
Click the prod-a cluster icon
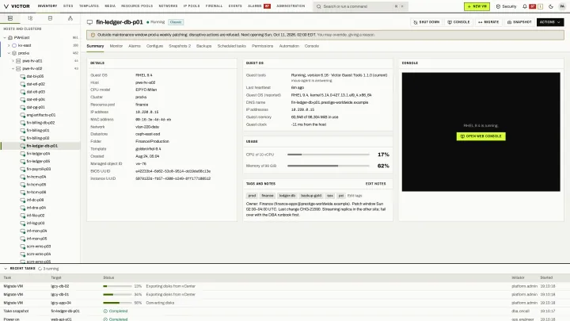click(14, 53)
